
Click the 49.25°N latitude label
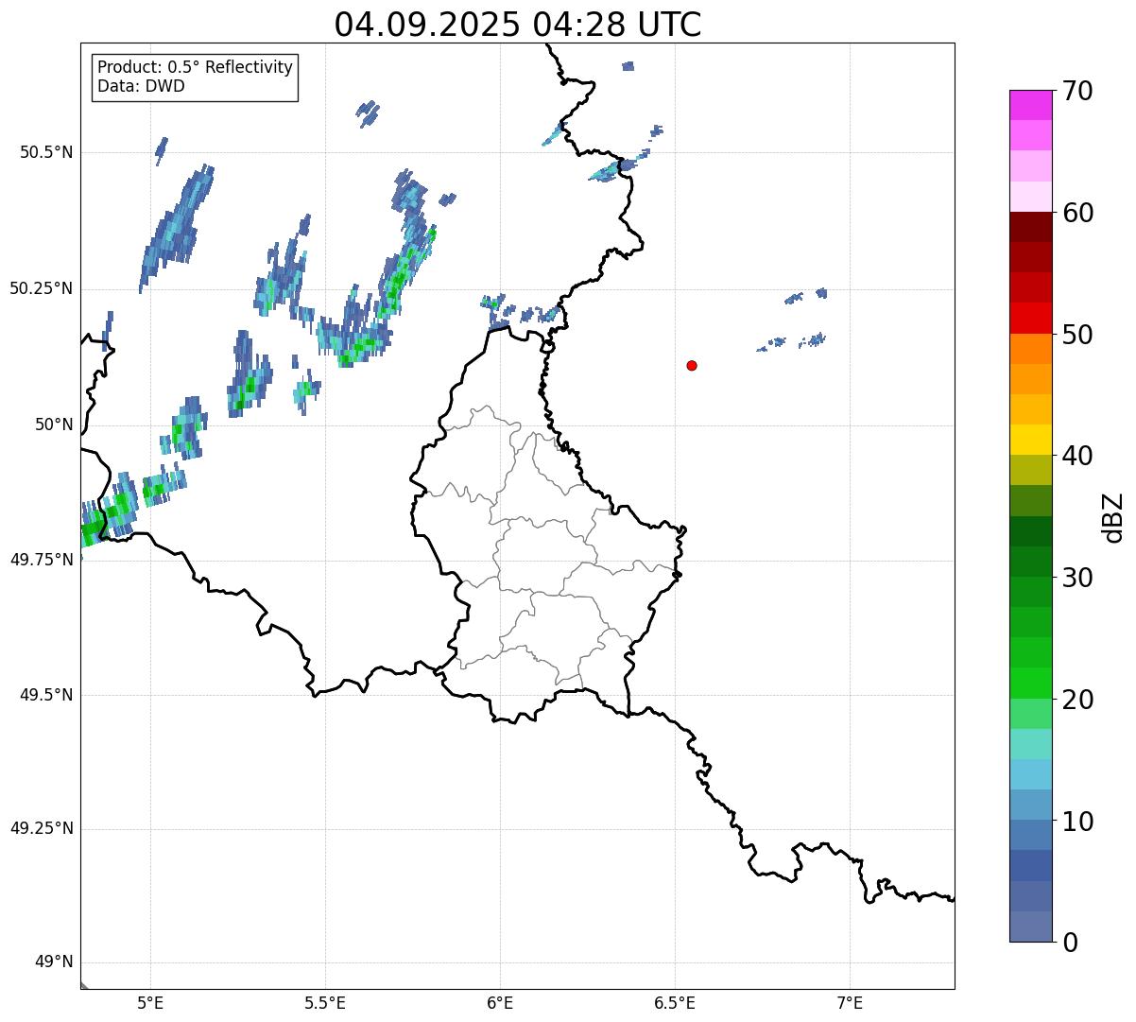tap(42, 828)
